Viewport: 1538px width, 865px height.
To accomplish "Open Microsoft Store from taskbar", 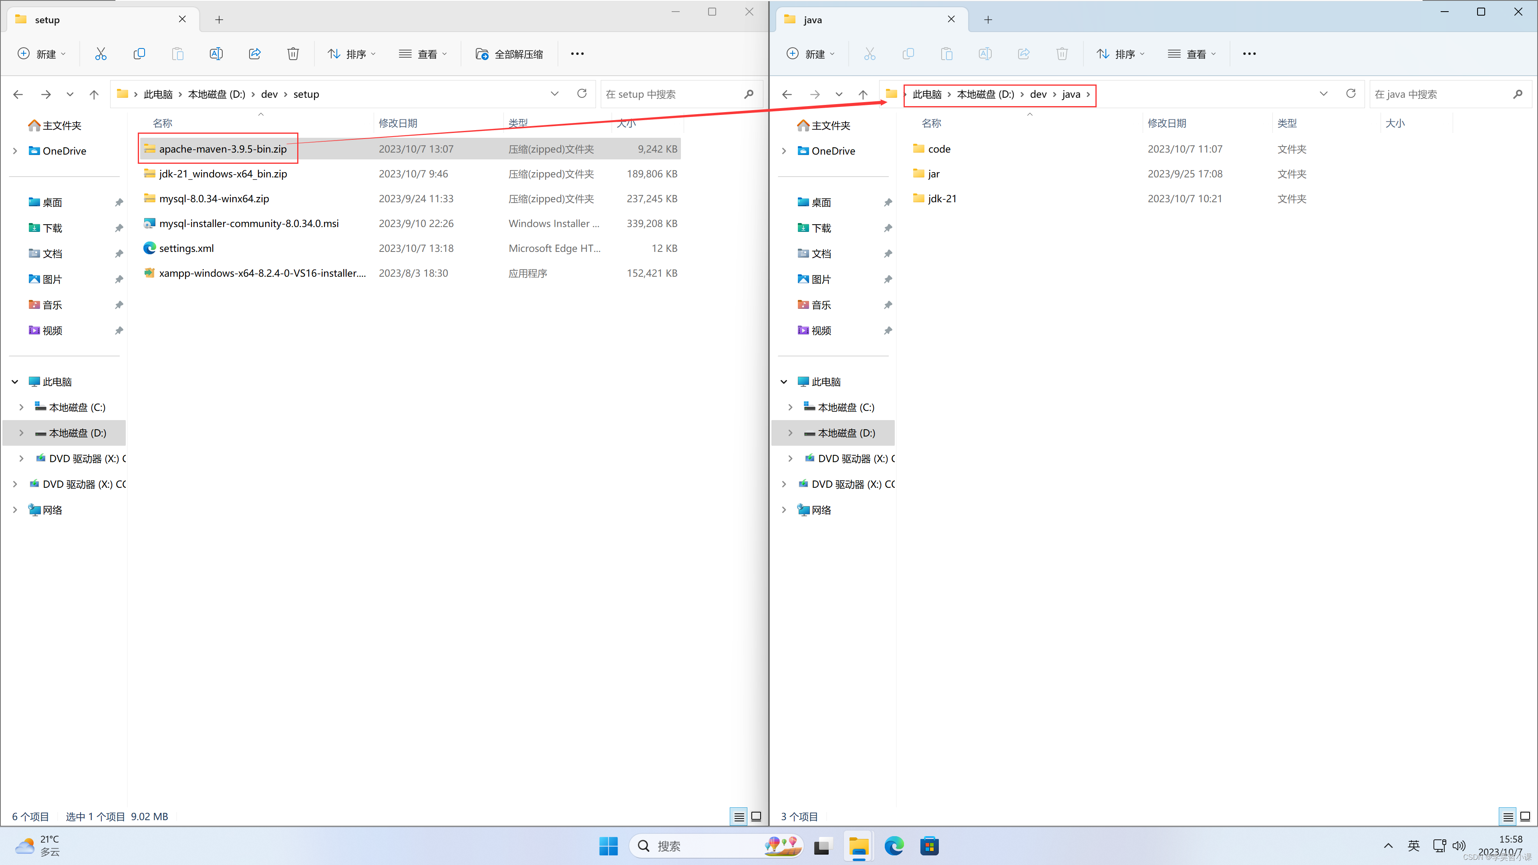I will coord(930,846).
